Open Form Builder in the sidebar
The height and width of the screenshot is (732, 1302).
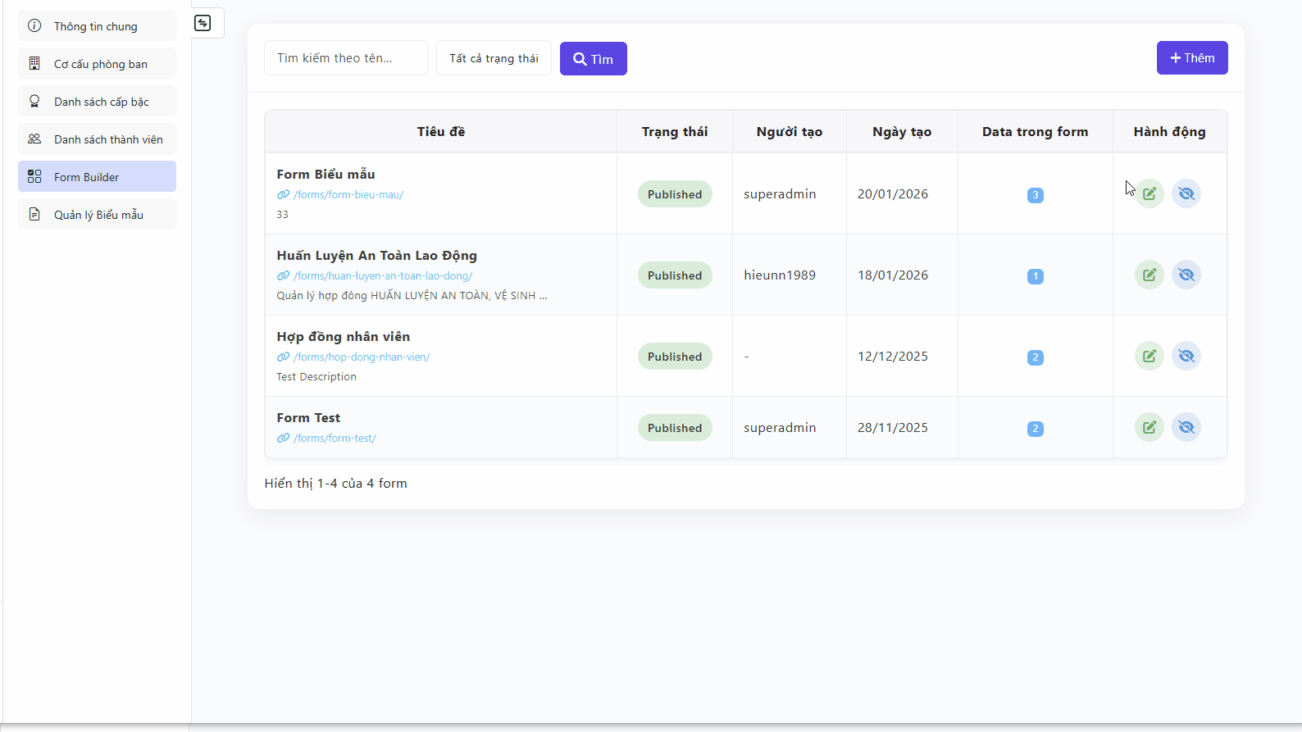click(97, 177)
